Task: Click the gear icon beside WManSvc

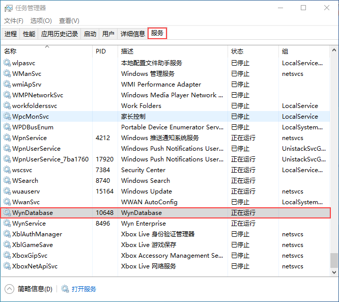Action: click(x=7, y=73)
